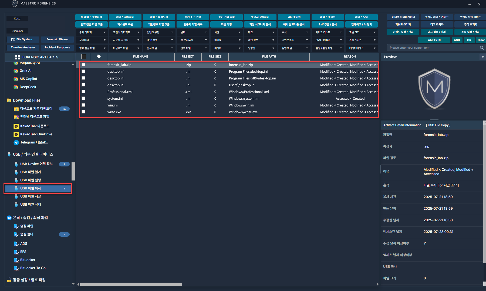Switch to the Timeline Analyzer tab
The image size is (486, 291).
23,48
